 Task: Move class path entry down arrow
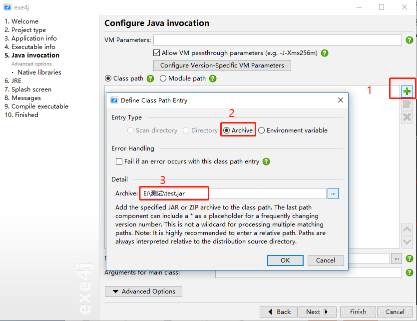coord(407,242)
